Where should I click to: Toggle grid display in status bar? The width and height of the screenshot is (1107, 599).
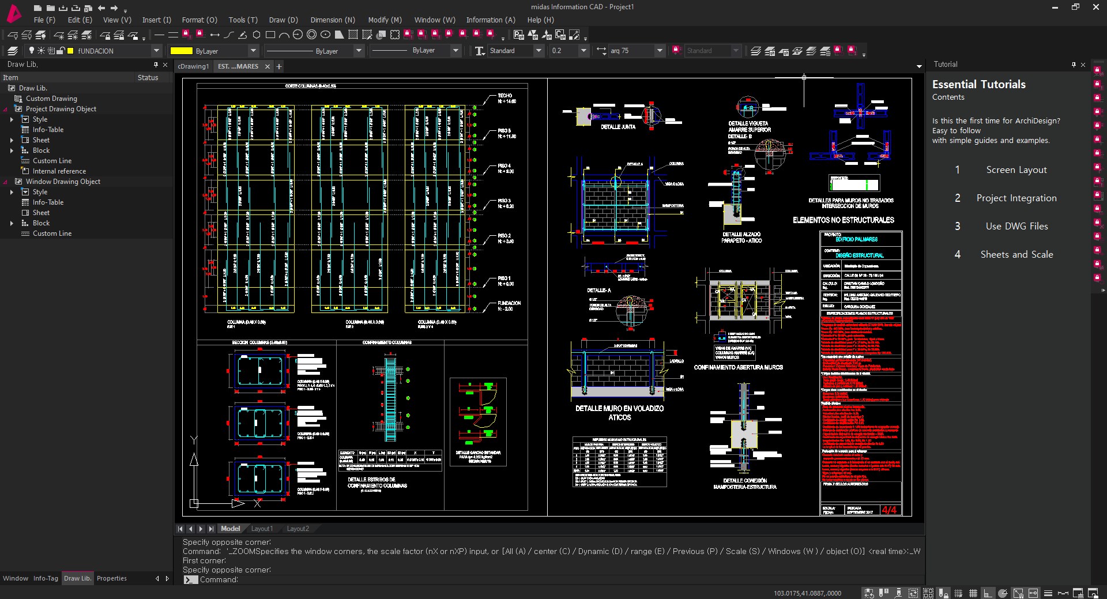(973, 593)
